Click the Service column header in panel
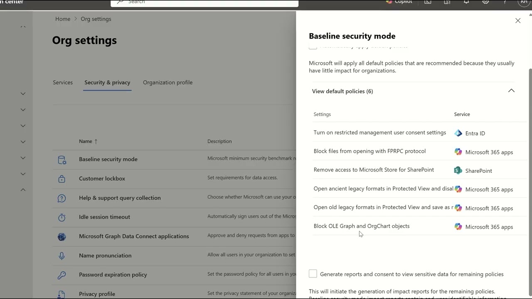This screenshot has width=532, height=299. click(x=462, y=114)
